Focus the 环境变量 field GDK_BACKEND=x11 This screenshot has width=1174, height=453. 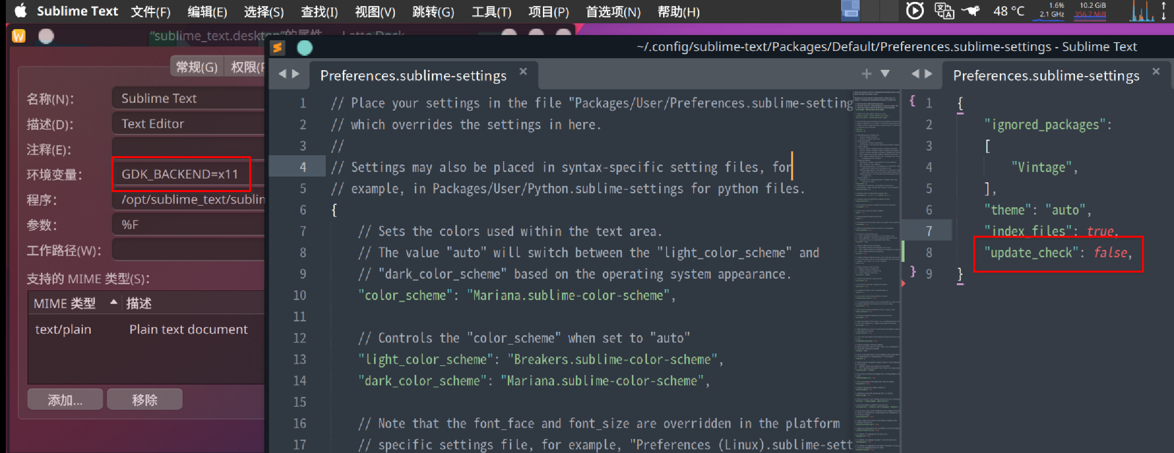(189, 174)
